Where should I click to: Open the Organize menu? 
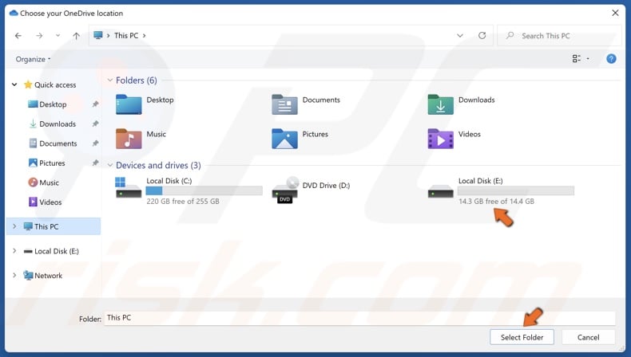click(x=33, y=59)
